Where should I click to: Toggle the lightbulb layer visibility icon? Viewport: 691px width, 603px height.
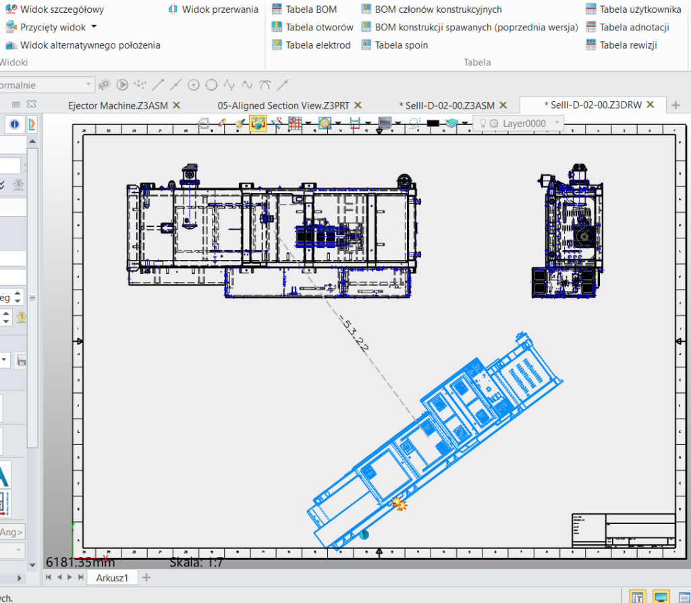[483, 124]
